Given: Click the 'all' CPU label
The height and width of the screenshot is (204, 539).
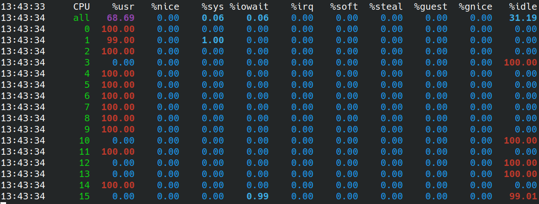Looking at the screenshot, I should click(x=82, y=18).
